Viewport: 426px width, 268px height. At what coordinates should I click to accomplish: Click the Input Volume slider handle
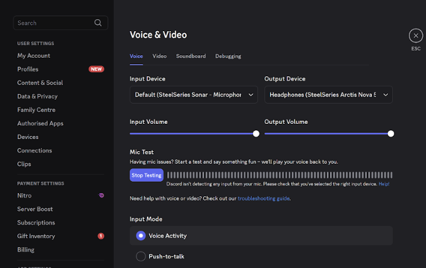tap(256, 134)
